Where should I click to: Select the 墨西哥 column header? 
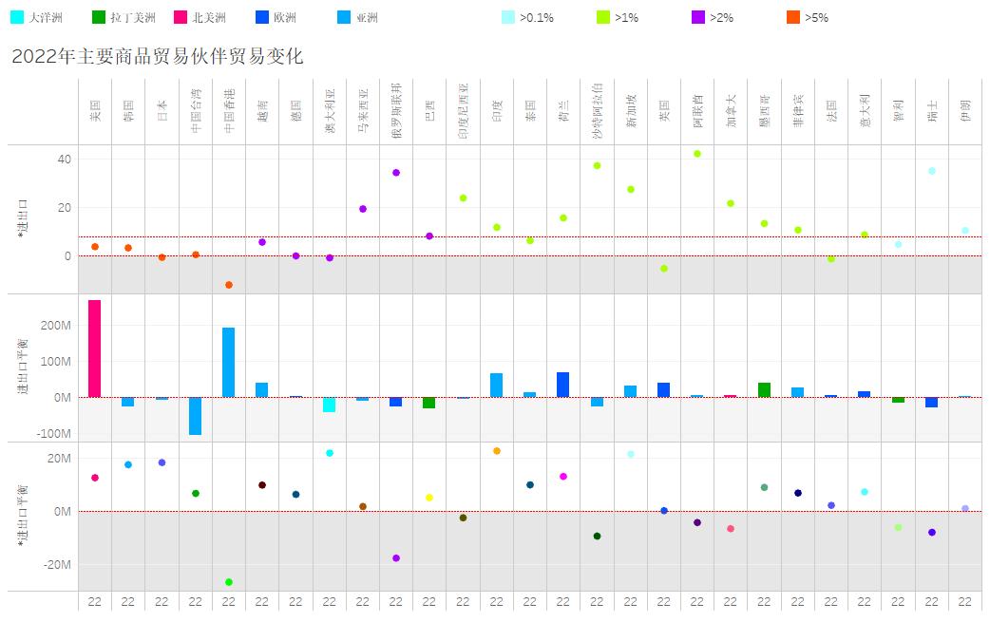(x=765, y=111)
